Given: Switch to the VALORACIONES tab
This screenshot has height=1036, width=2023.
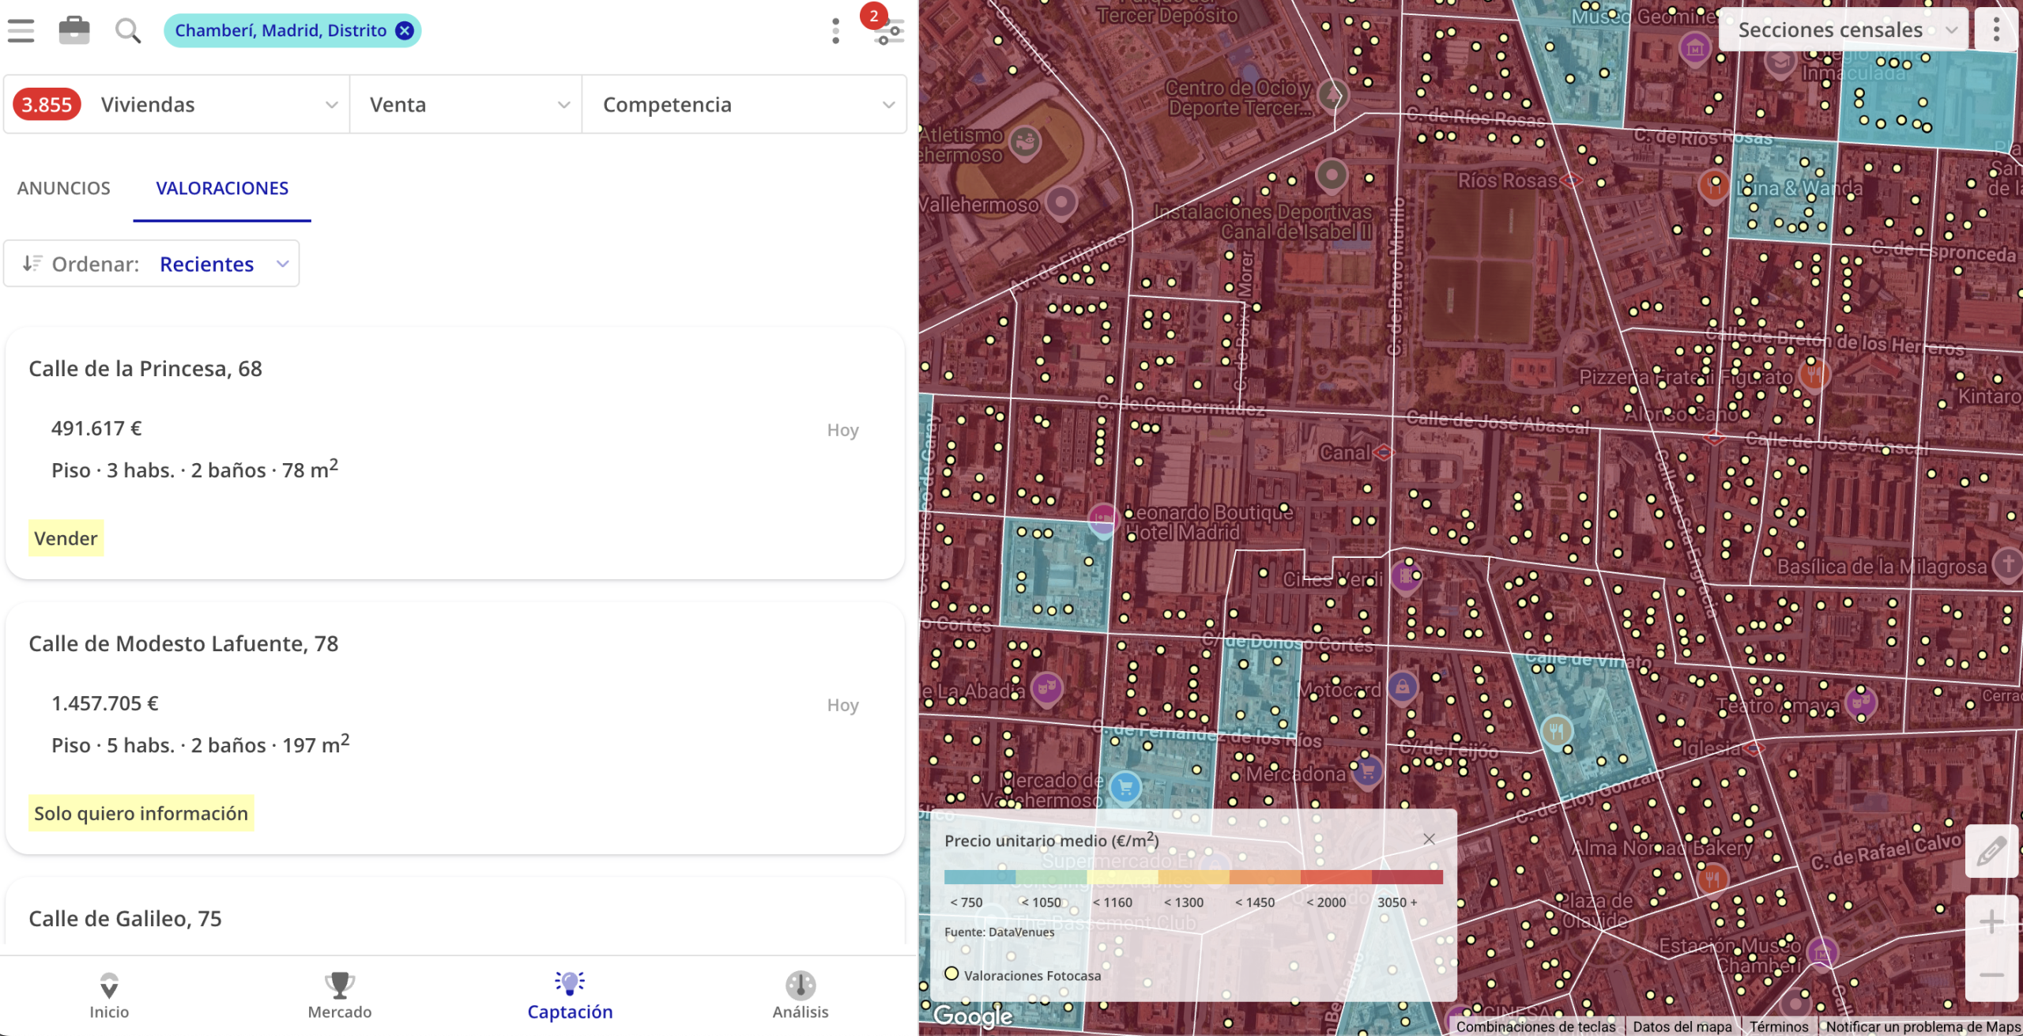Looking at the screenshot, I should 222,188.
